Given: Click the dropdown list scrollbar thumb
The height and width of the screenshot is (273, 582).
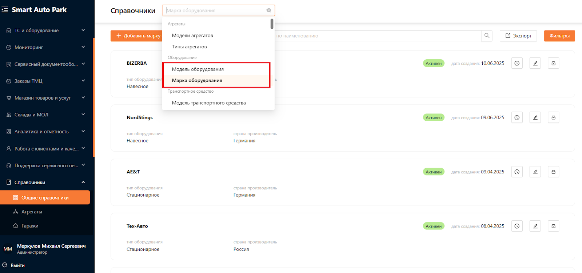Looking at the screenshot, I should click(x=272, y=24).
